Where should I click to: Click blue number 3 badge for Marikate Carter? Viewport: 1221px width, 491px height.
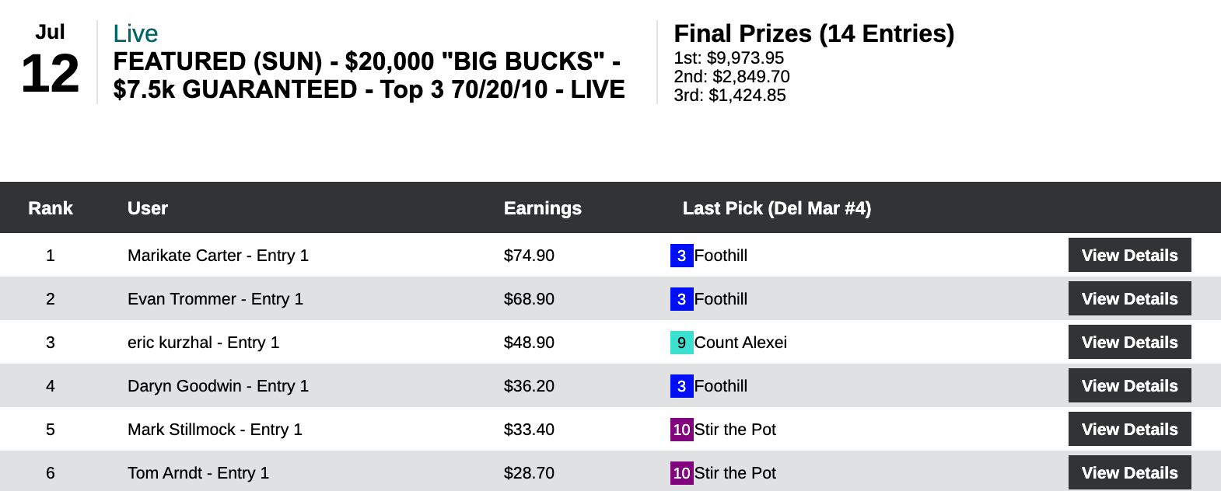tap(681, 256)
